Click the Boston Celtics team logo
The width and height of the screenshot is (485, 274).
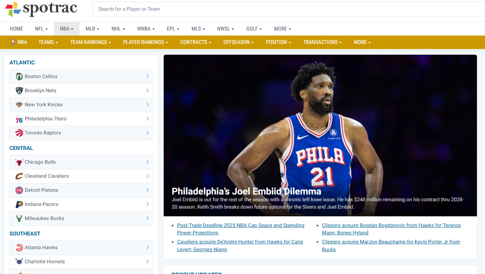[x=19, y=76]
